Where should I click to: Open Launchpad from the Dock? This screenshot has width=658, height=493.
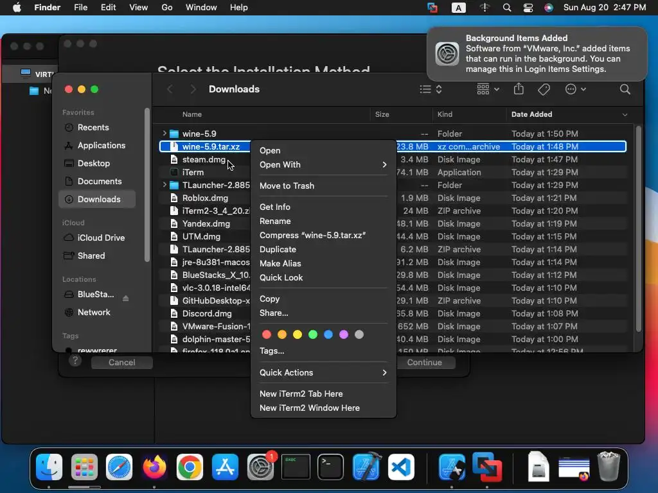point(84,467)
